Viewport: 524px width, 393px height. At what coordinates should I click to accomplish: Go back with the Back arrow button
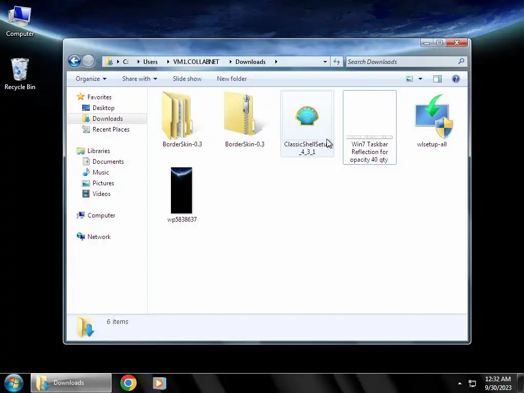click(x=74, y=61)
